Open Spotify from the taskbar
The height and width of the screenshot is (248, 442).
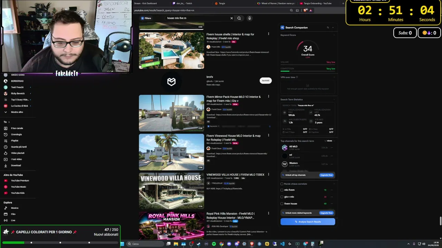coord(214,244)
